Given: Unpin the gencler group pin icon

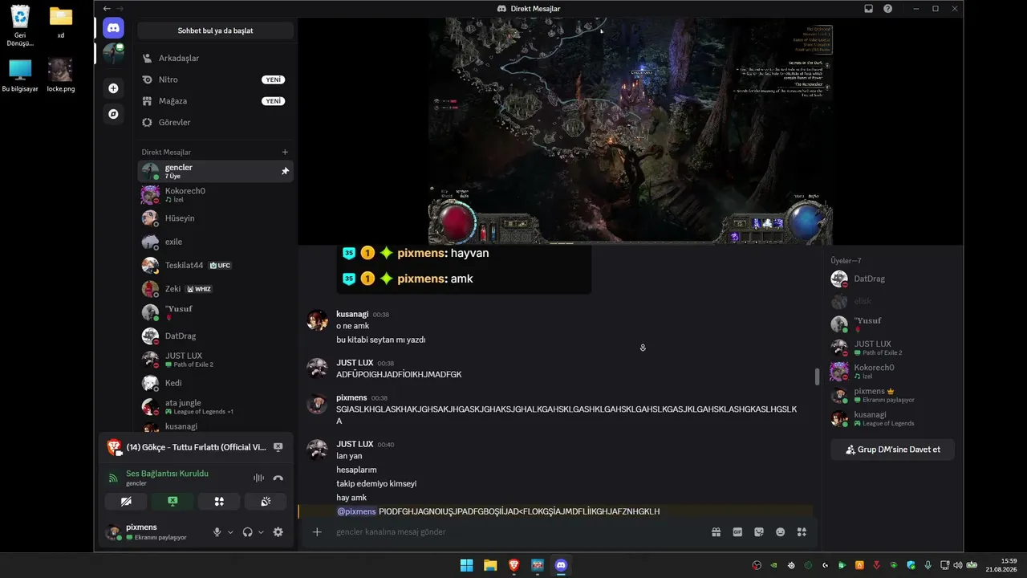Looking at the screenshot, I should click(x=285, y=171).
